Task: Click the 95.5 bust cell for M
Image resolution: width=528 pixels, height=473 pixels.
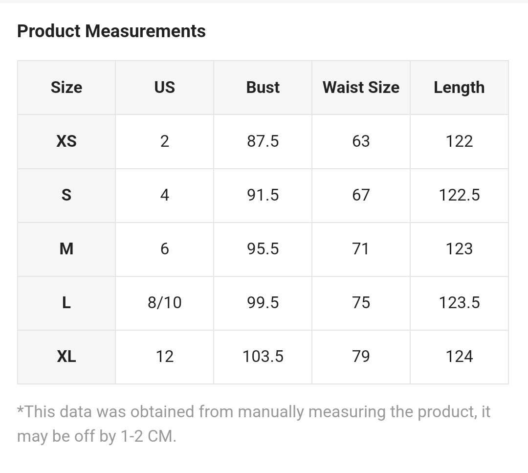Action: pyautogui.click(x=263, y=249)
